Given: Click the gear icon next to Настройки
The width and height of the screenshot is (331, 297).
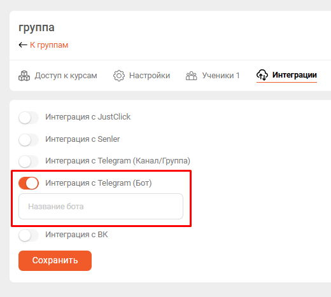Looking at the screenshot, I should tap(119, 76).
